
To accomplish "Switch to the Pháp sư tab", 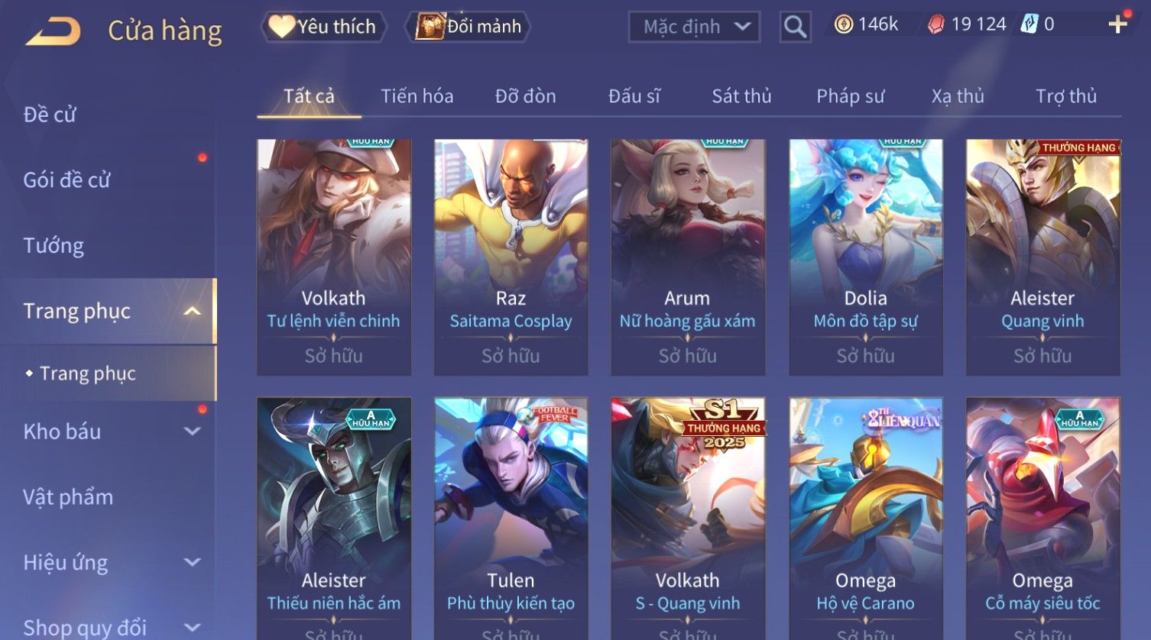I will (850, 96).
